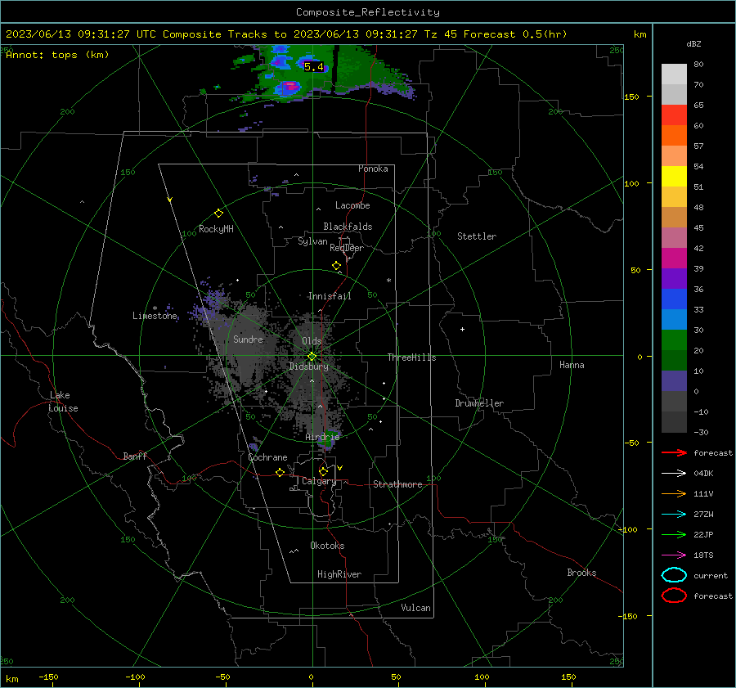Click the red forecast arrow in legend
Viewport: 736px width, 688px height.
coord(674,452)
